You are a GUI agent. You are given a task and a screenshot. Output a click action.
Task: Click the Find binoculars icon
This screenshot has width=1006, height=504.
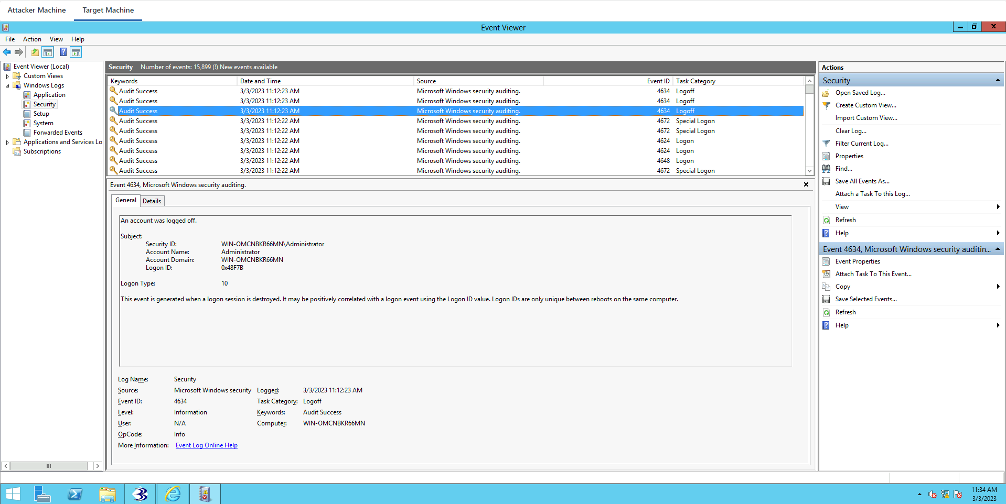coord(826,169)
